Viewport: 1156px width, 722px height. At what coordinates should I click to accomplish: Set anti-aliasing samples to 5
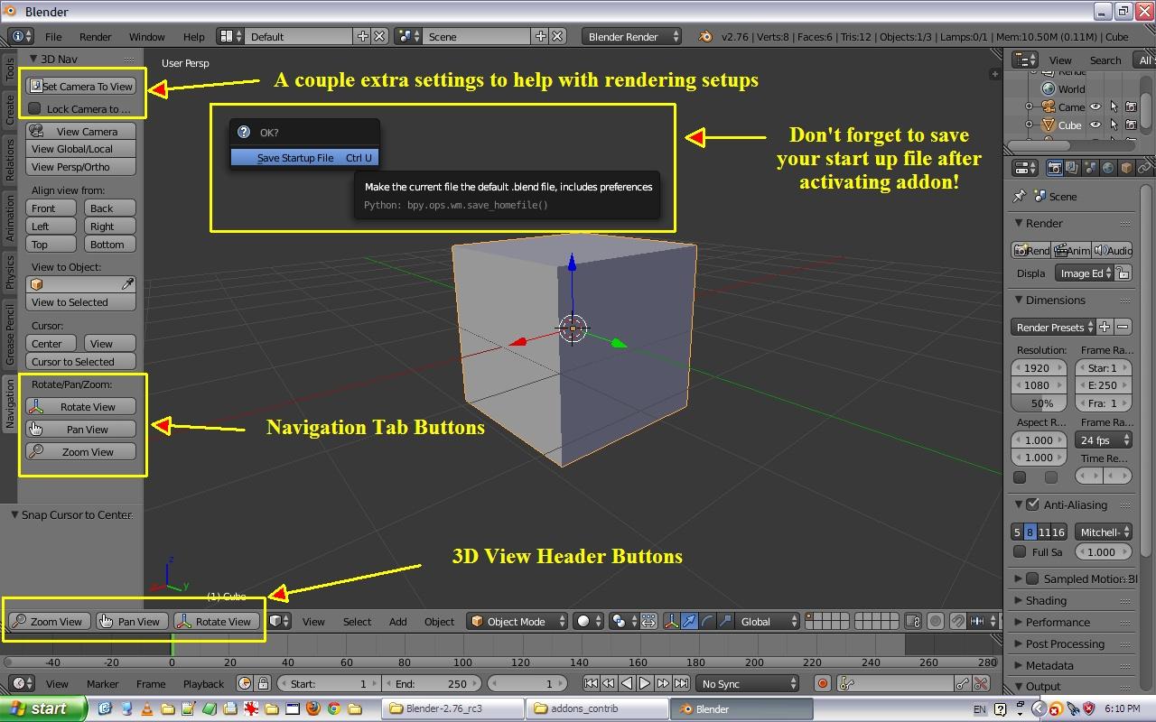1017,532
